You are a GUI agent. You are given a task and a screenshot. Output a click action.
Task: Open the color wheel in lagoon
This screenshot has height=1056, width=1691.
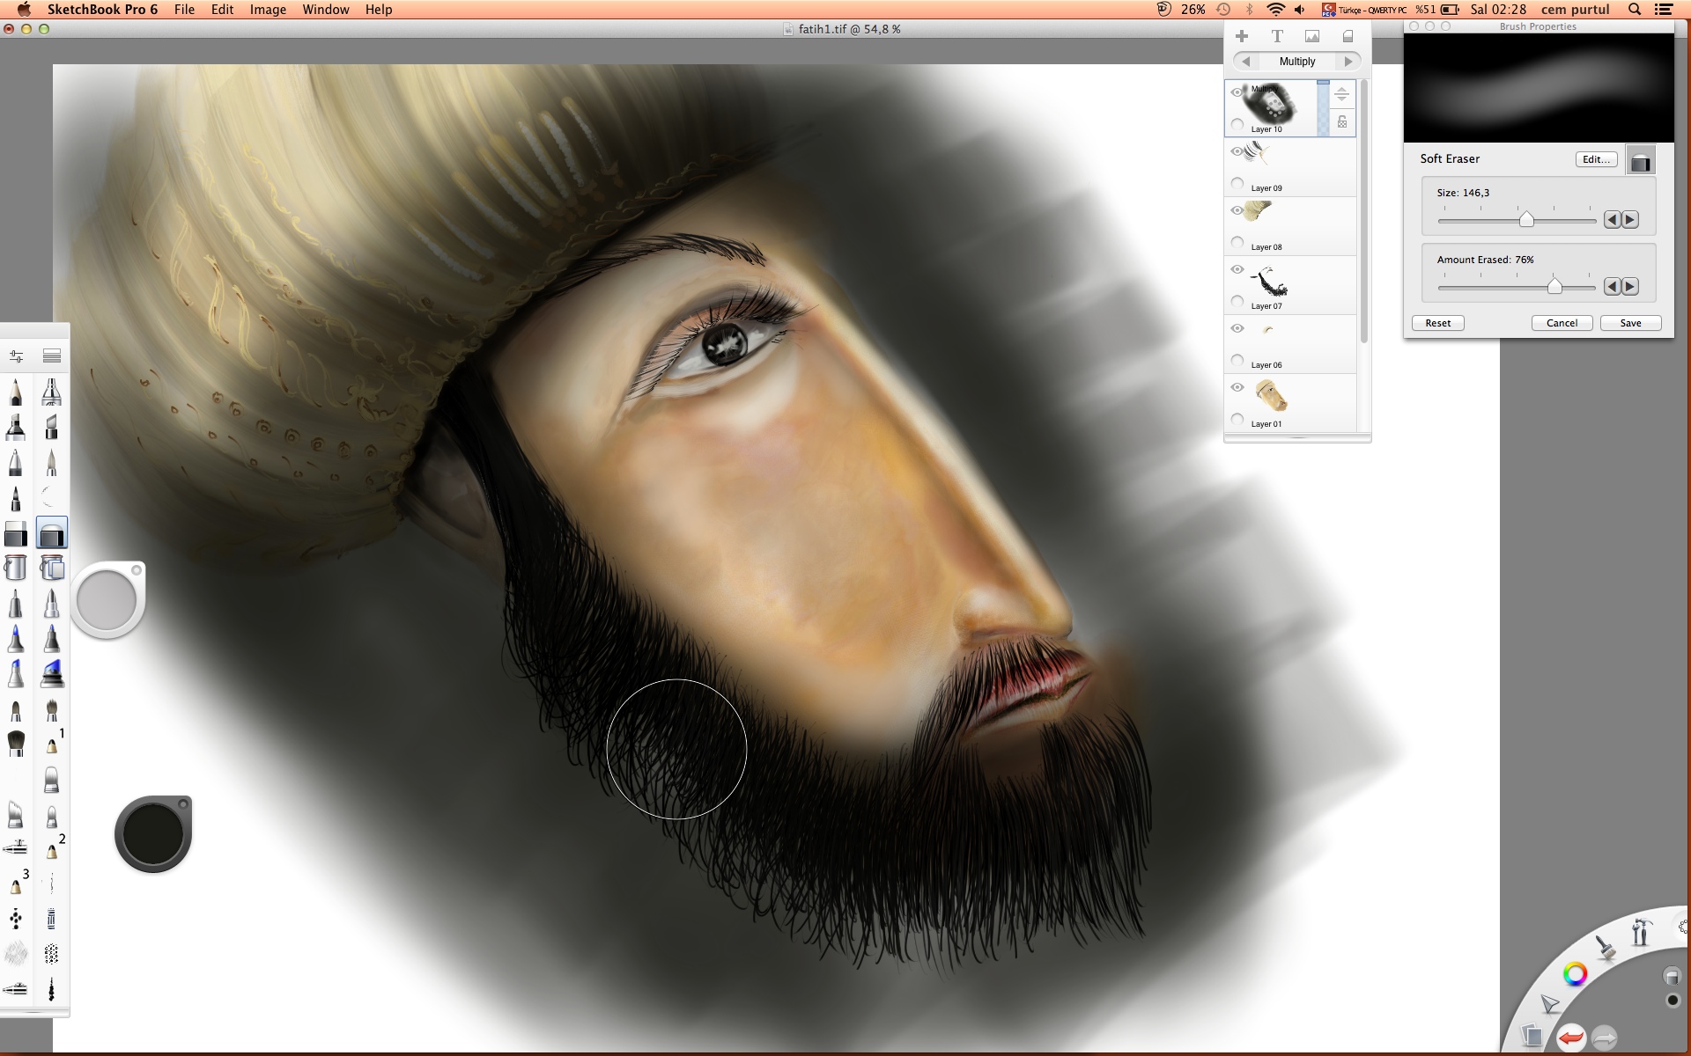coord(1575,973)
